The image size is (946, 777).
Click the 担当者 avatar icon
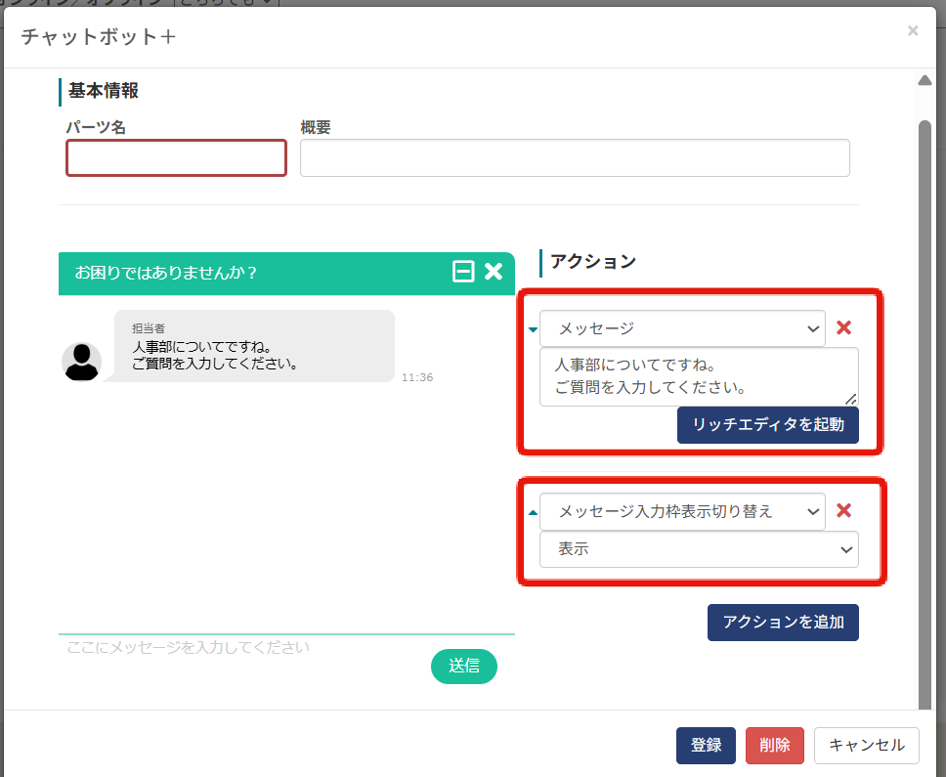[x=81, y=362]
